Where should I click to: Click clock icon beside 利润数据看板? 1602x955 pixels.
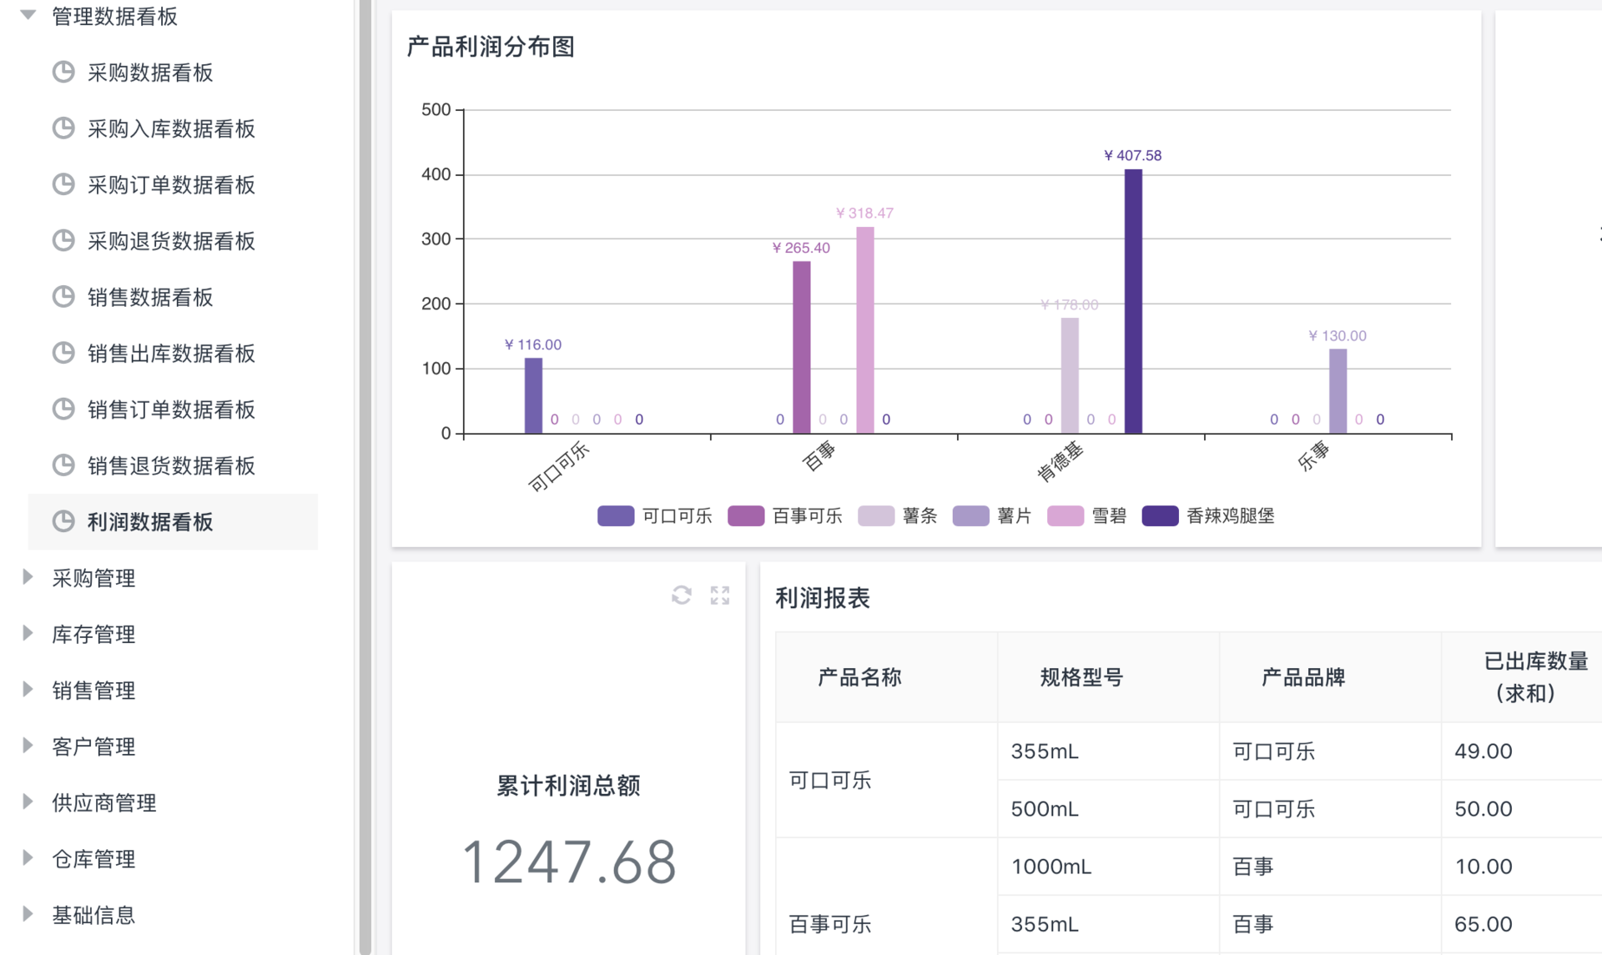tap(63, 521)
